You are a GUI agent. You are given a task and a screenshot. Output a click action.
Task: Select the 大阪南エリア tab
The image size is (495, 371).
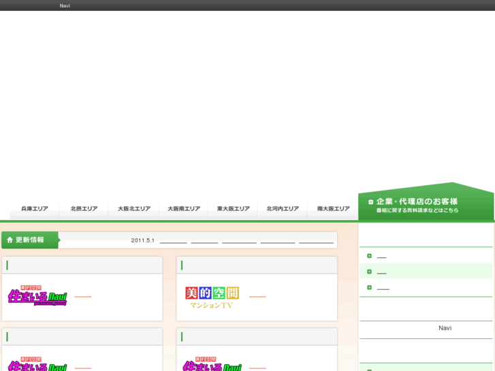coord(184,209)
